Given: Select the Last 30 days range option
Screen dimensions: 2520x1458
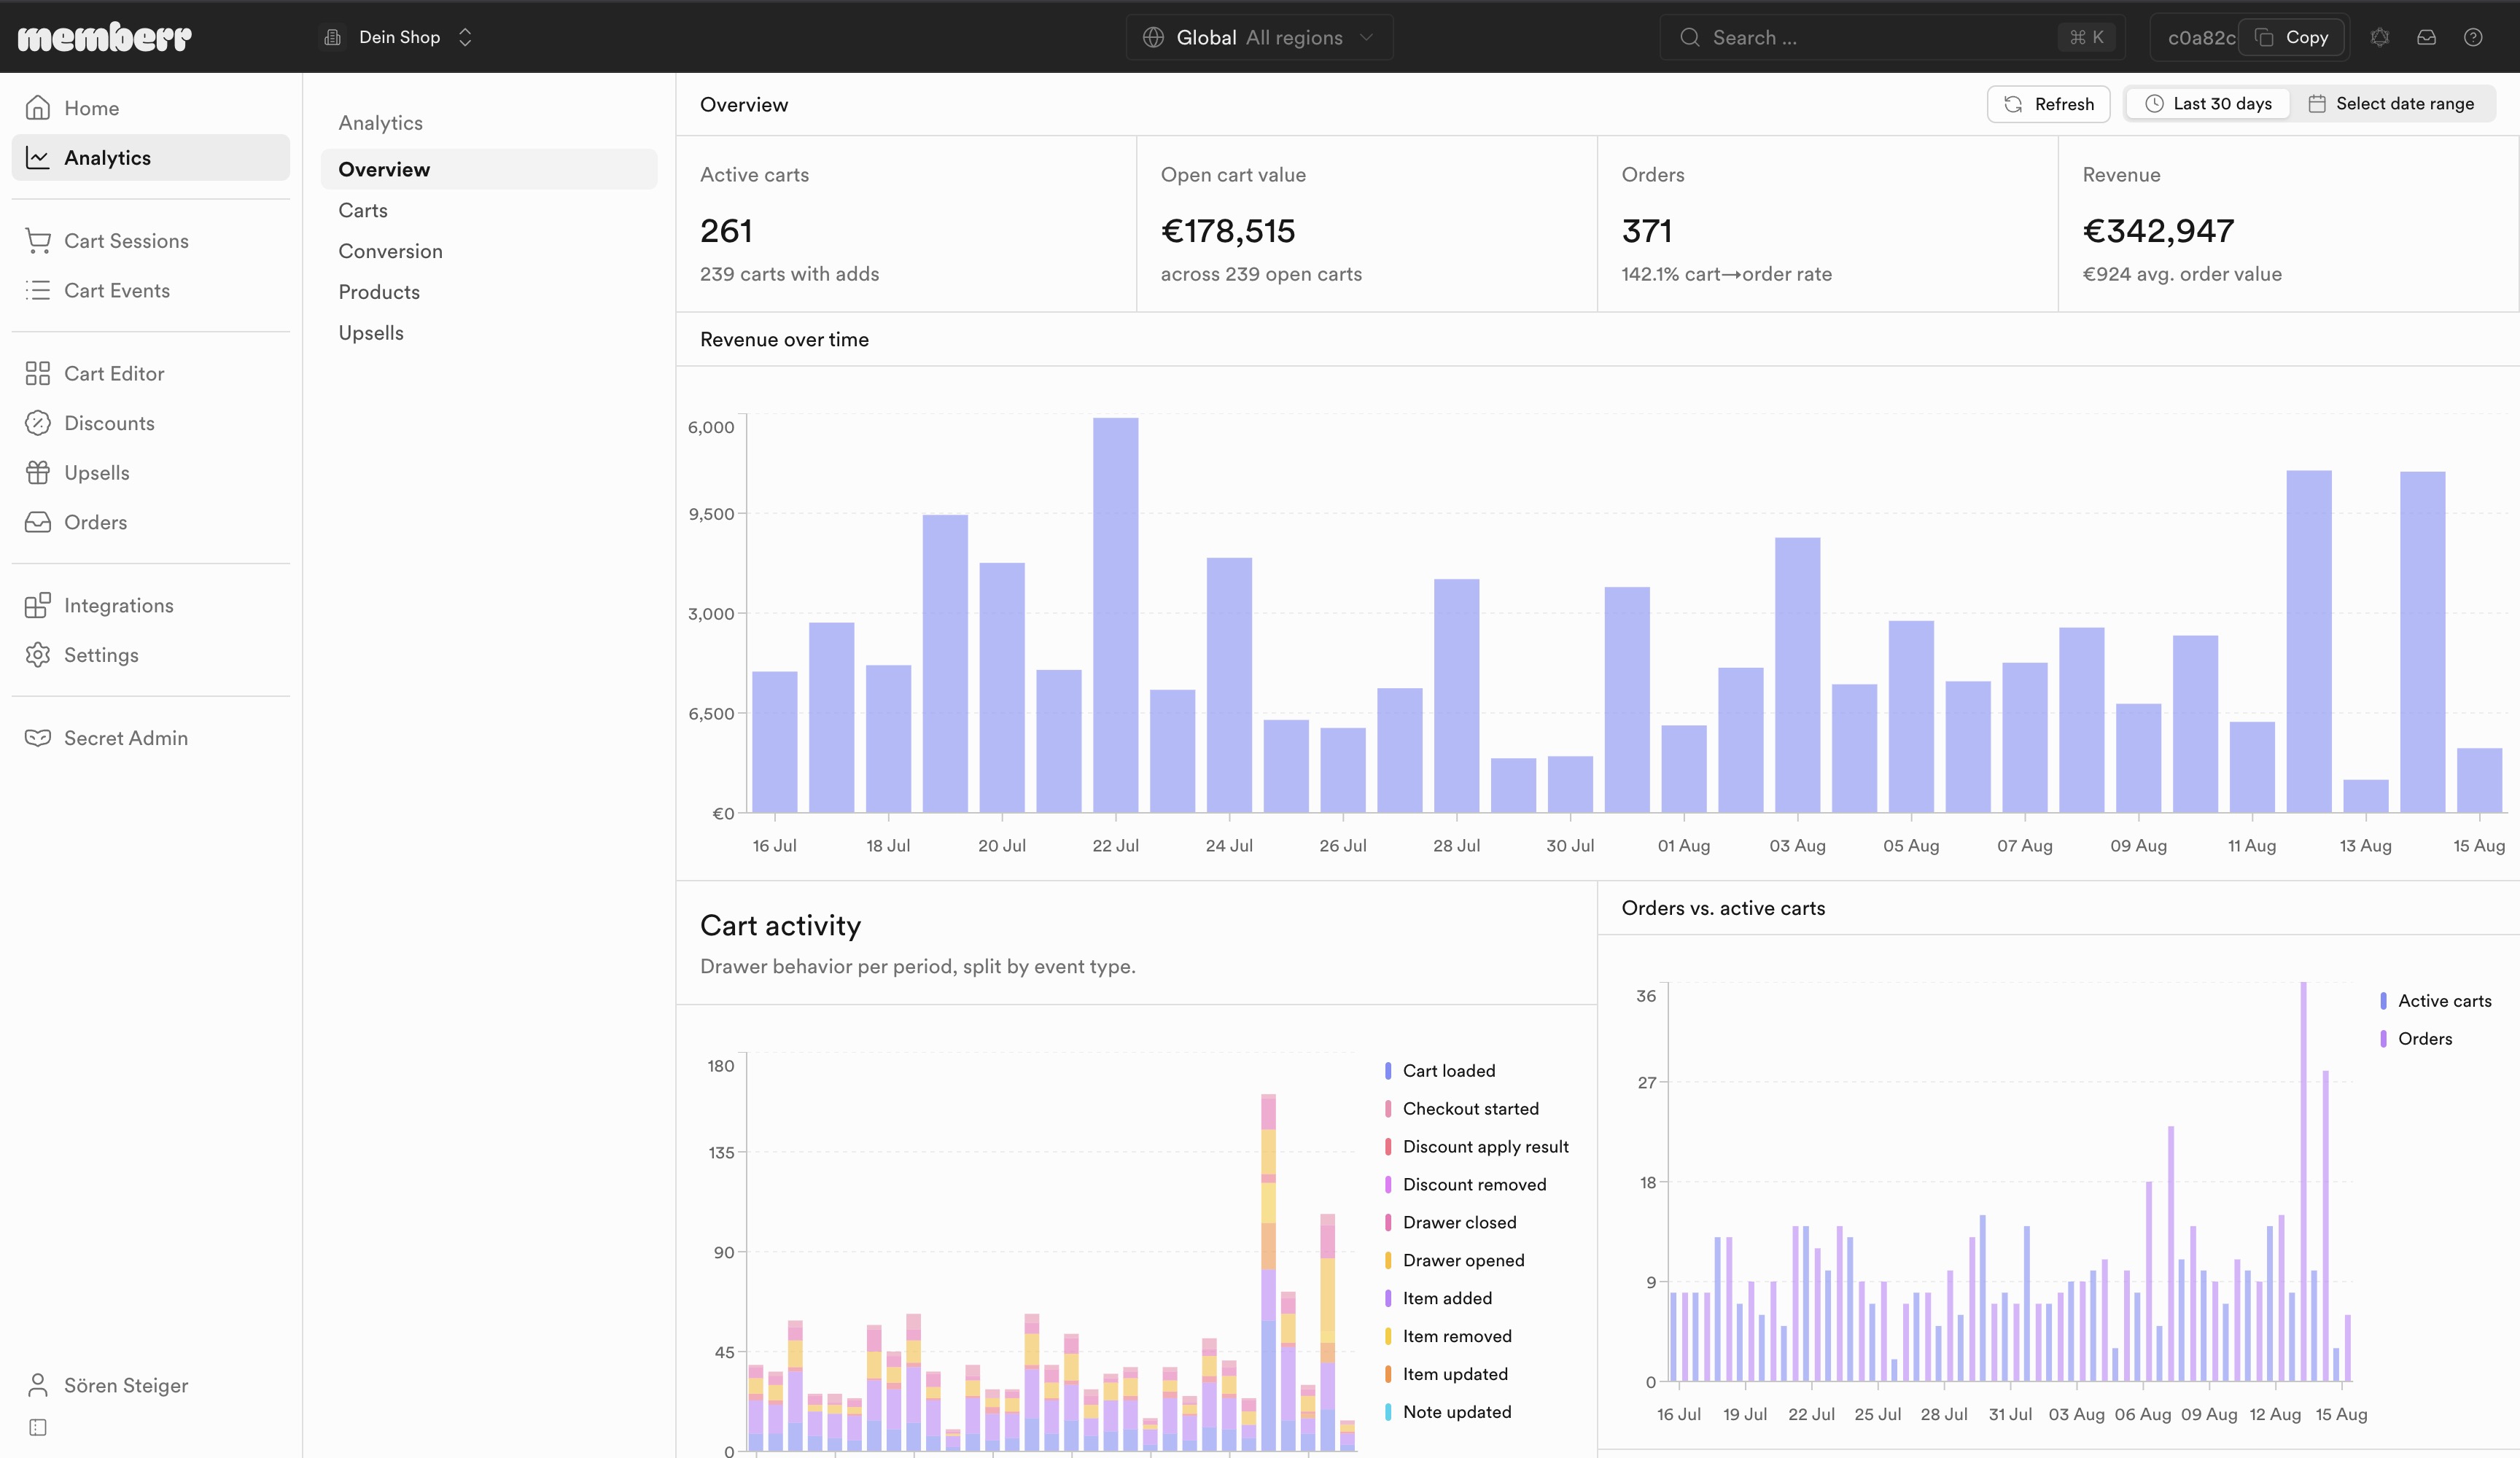Looking at the screenshot, I should click(x=2208, y=104).
